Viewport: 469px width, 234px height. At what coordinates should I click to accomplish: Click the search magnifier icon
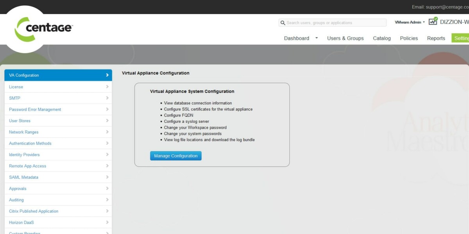(x=283, y=23)
